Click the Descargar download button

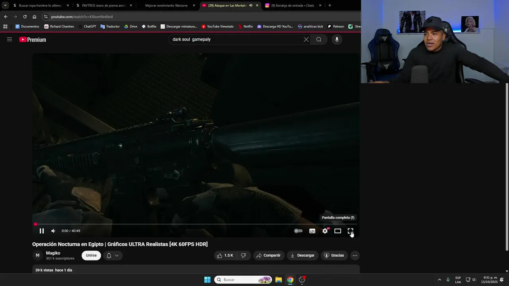[302, 255]
